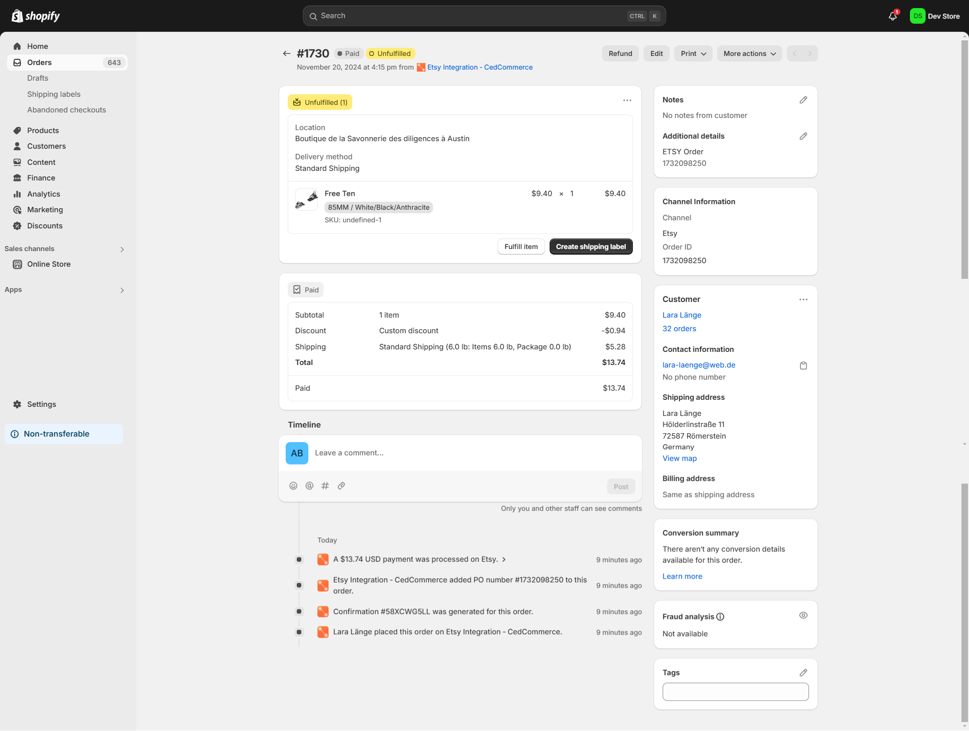The height and width of the screenshot is (731, 969).
Task: Click the Fraud analysis info icon
Action: 720,617
